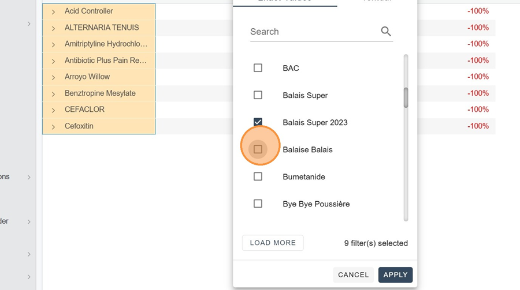The image size is (520, 290).
Task: Expand the Cefoxitin row
Action: coord(53,126)
